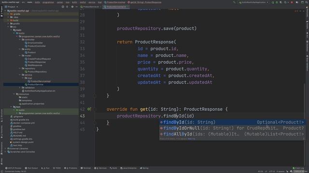Open the KotlinRestfulApiApplication run configuration dropdown
Image resolution: width=309 pixels, height=173 pixels.
253,2
